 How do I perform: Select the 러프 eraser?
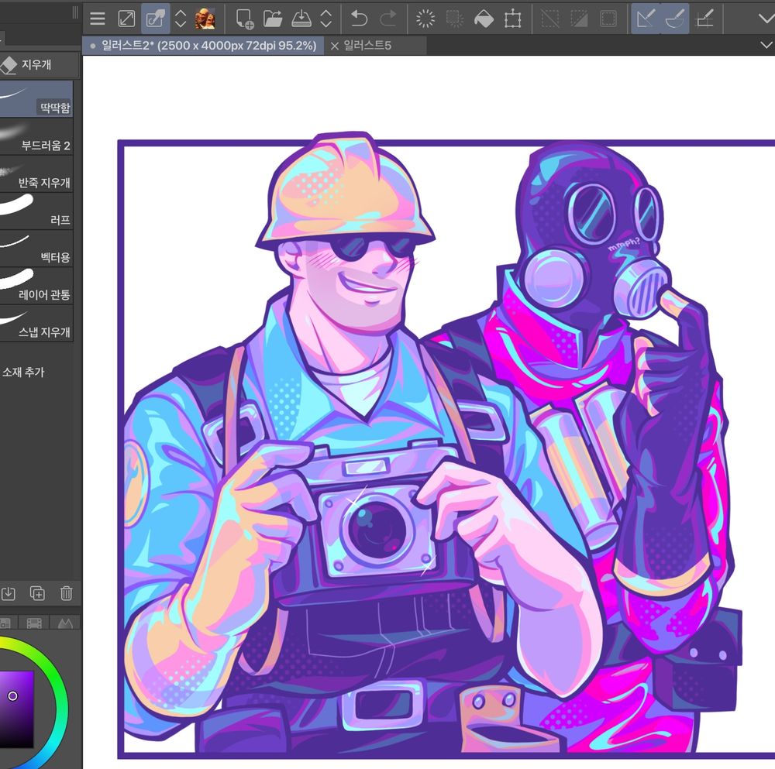coord(36,211)
